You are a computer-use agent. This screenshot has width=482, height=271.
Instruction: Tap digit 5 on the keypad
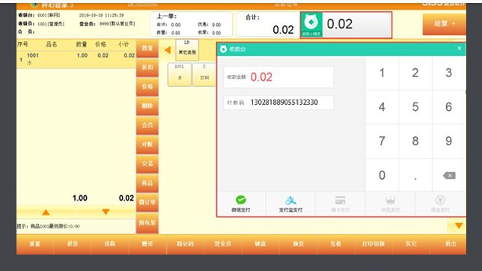[415, 107]
